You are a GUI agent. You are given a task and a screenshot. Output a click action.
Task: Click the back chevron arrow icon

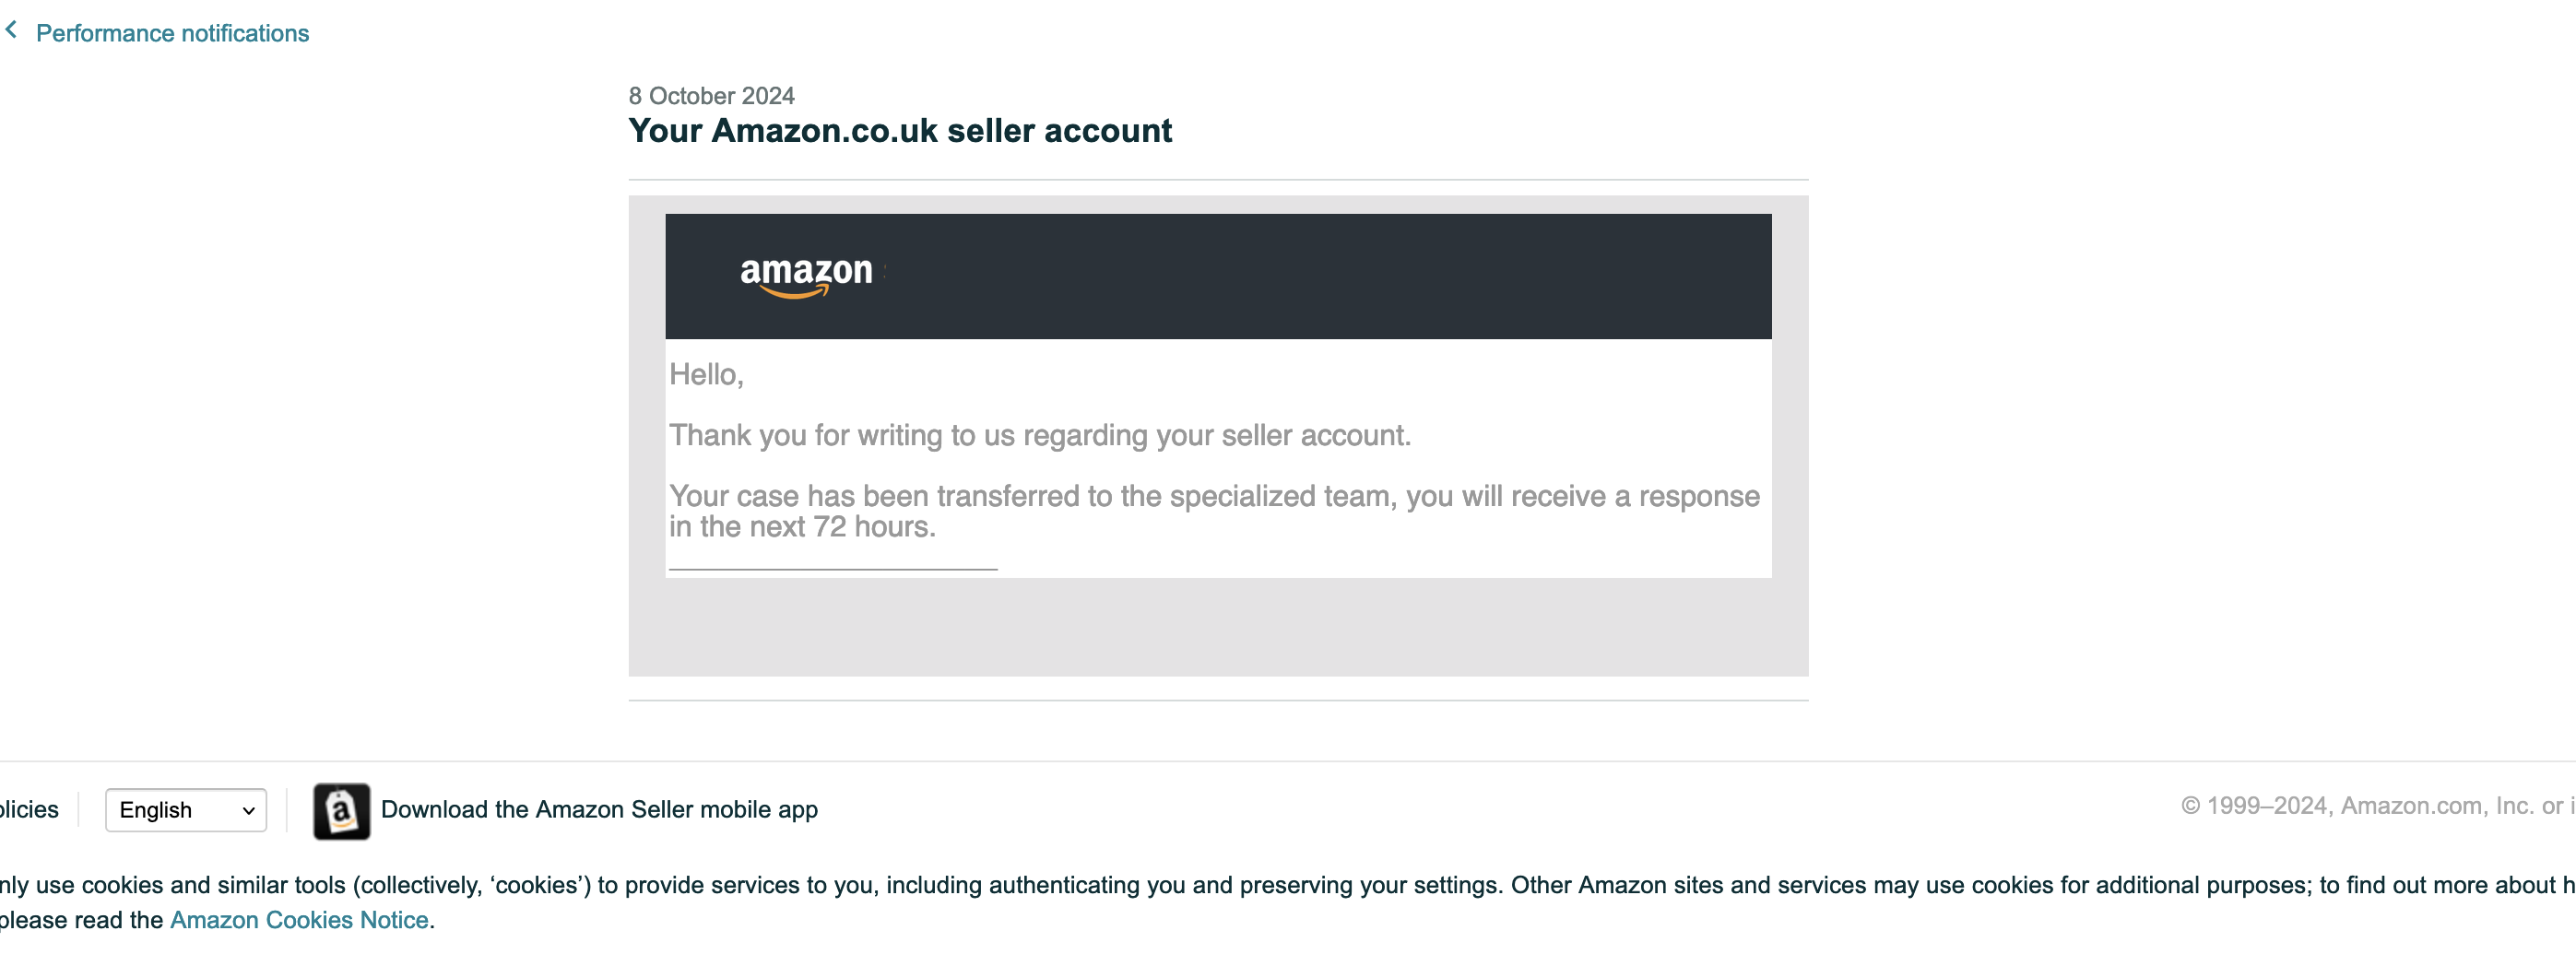click(11, 31)
